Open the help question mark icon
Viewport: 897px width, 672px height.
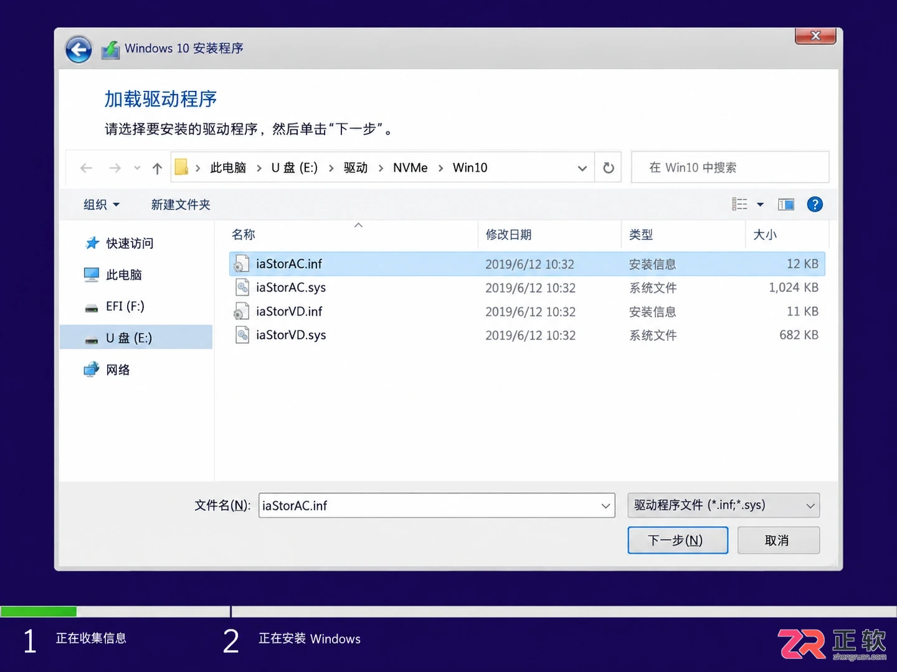[x=815, y=204]
